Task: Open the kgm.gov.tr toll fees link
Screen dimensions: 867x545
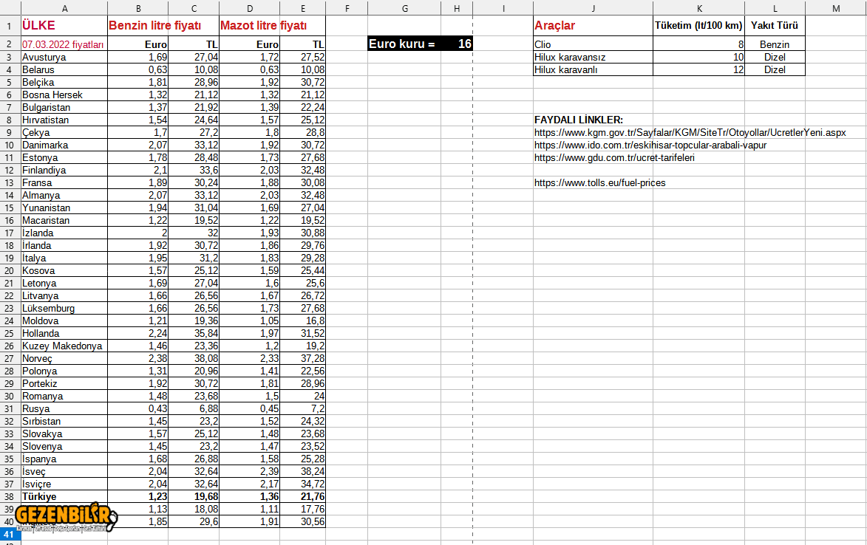Action: click(x=689, y=133)
